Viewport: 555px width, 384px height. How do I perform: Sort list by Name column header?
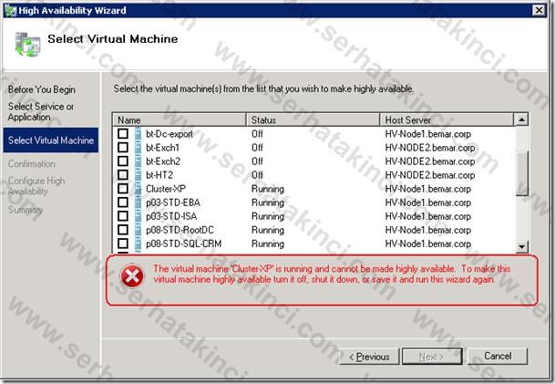point(180,120)
